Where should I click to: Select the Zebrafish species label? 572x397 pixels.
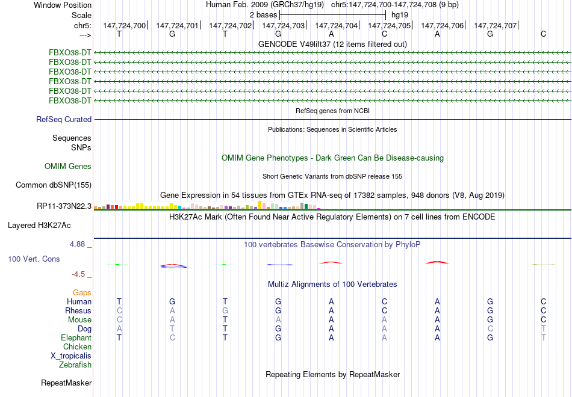(x=75, y=365)
